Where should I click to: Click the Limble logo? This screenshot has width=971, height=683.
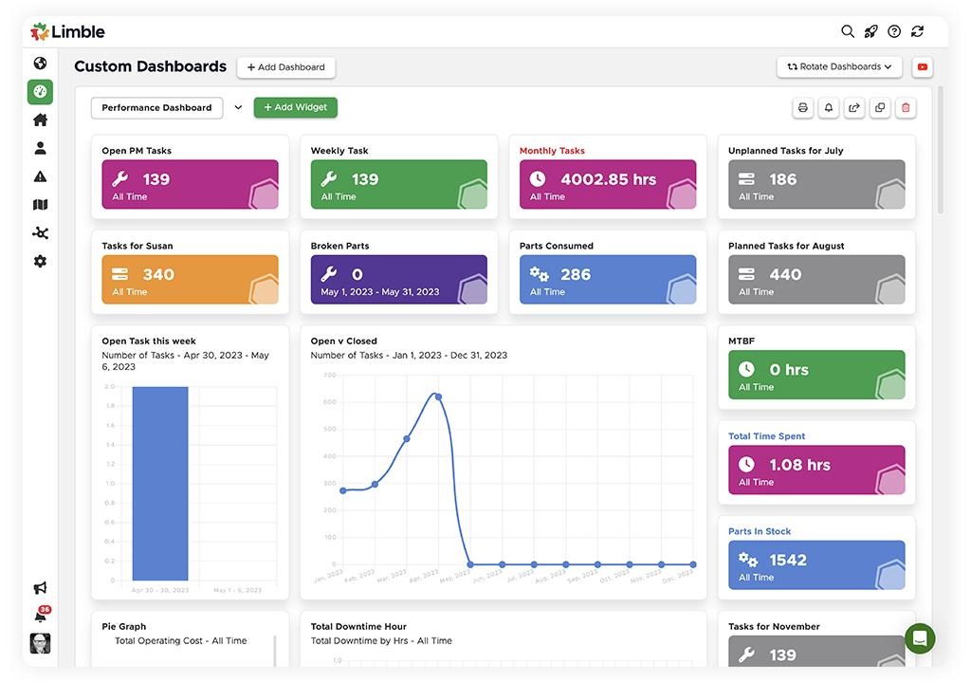pyautogui.click(x=67, y=31)
